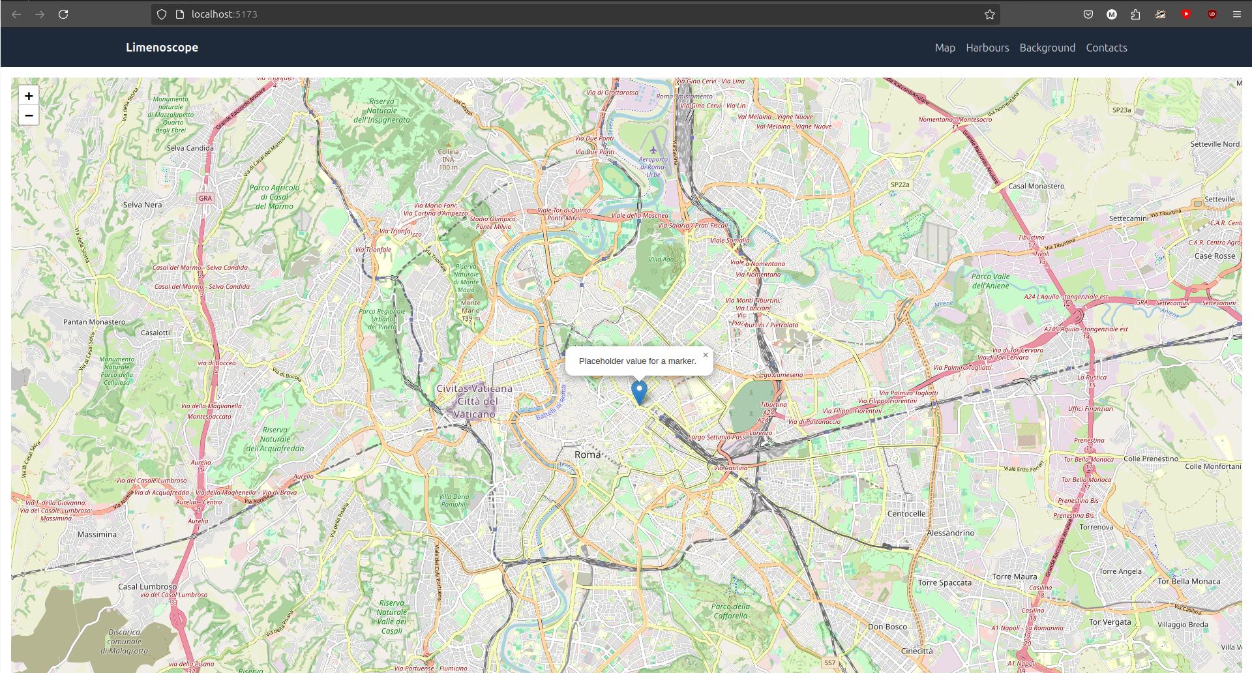Open the tracking protection shield icon

point(162,14)
